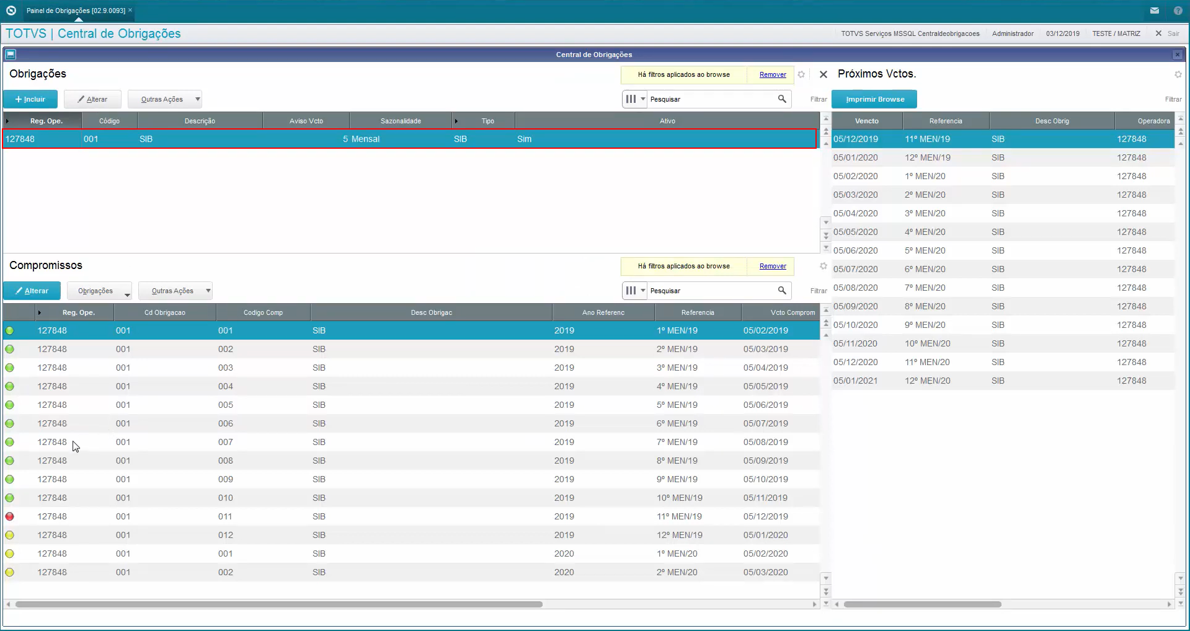1190x631 pixels.
Task: Click Filtrar in Obrigações section
Action: (x=819, y=99)
